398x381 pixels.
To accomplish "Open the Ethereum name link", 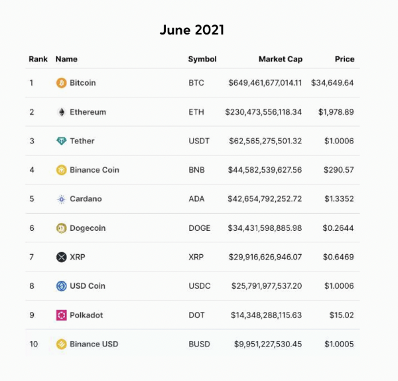I will coord(88,112).
